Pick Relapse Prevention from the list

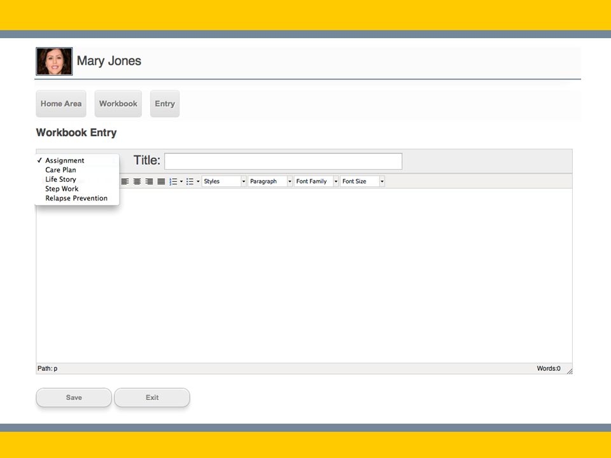(x=77, y=198)
